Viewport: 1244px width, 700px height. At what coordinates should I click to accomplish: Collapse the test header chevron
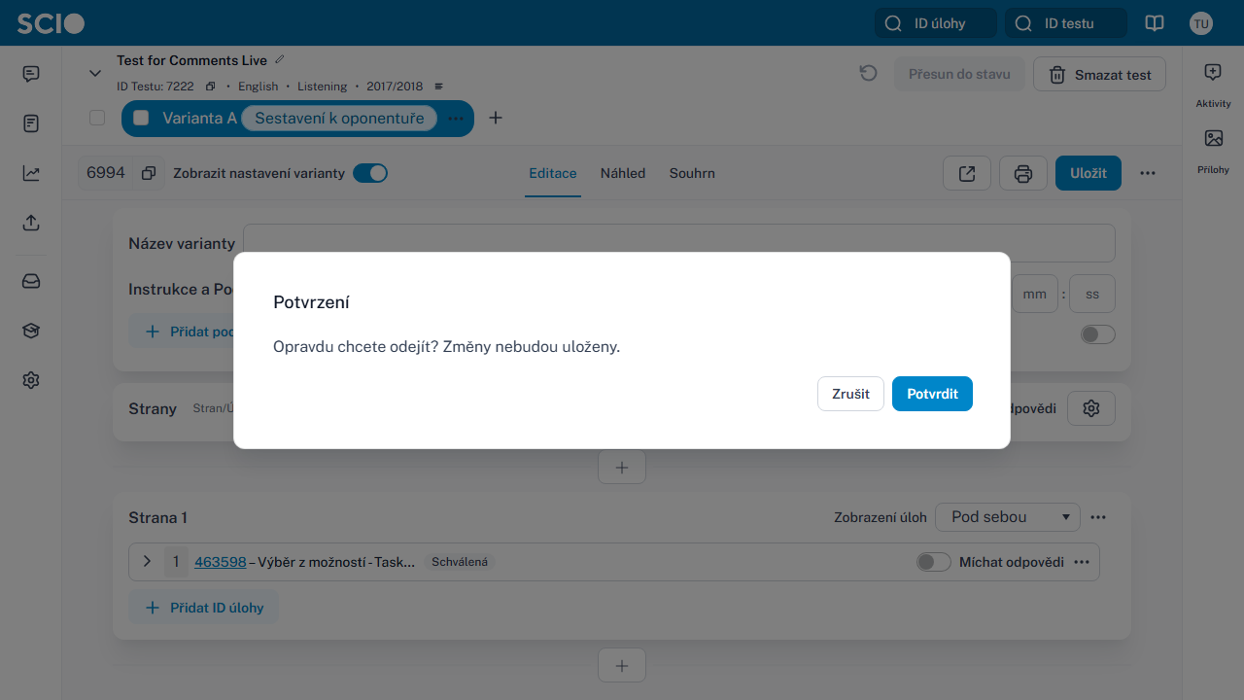(95, 73)
